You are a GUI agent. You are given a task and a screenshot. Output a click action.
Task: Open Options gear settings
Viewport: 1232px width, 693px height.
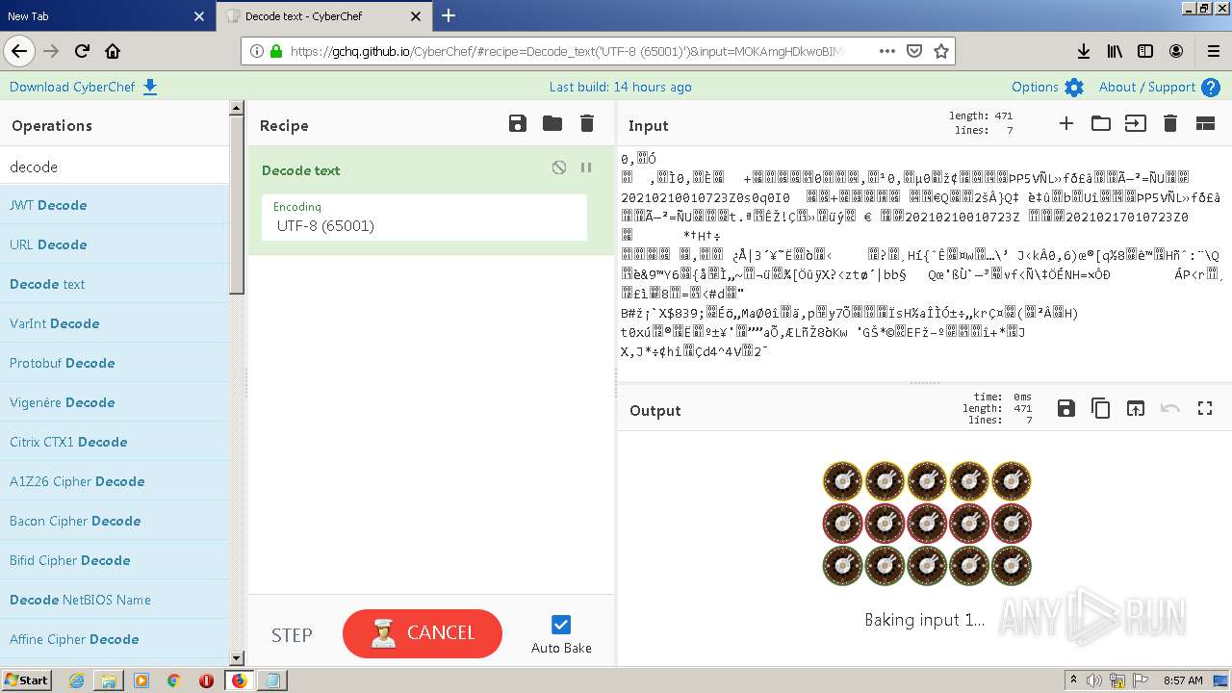click(1048, 87)
